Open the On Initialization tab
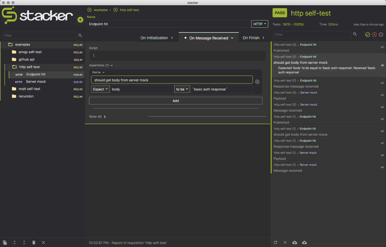Screen dimensions: 386x247 pos(157,38)
